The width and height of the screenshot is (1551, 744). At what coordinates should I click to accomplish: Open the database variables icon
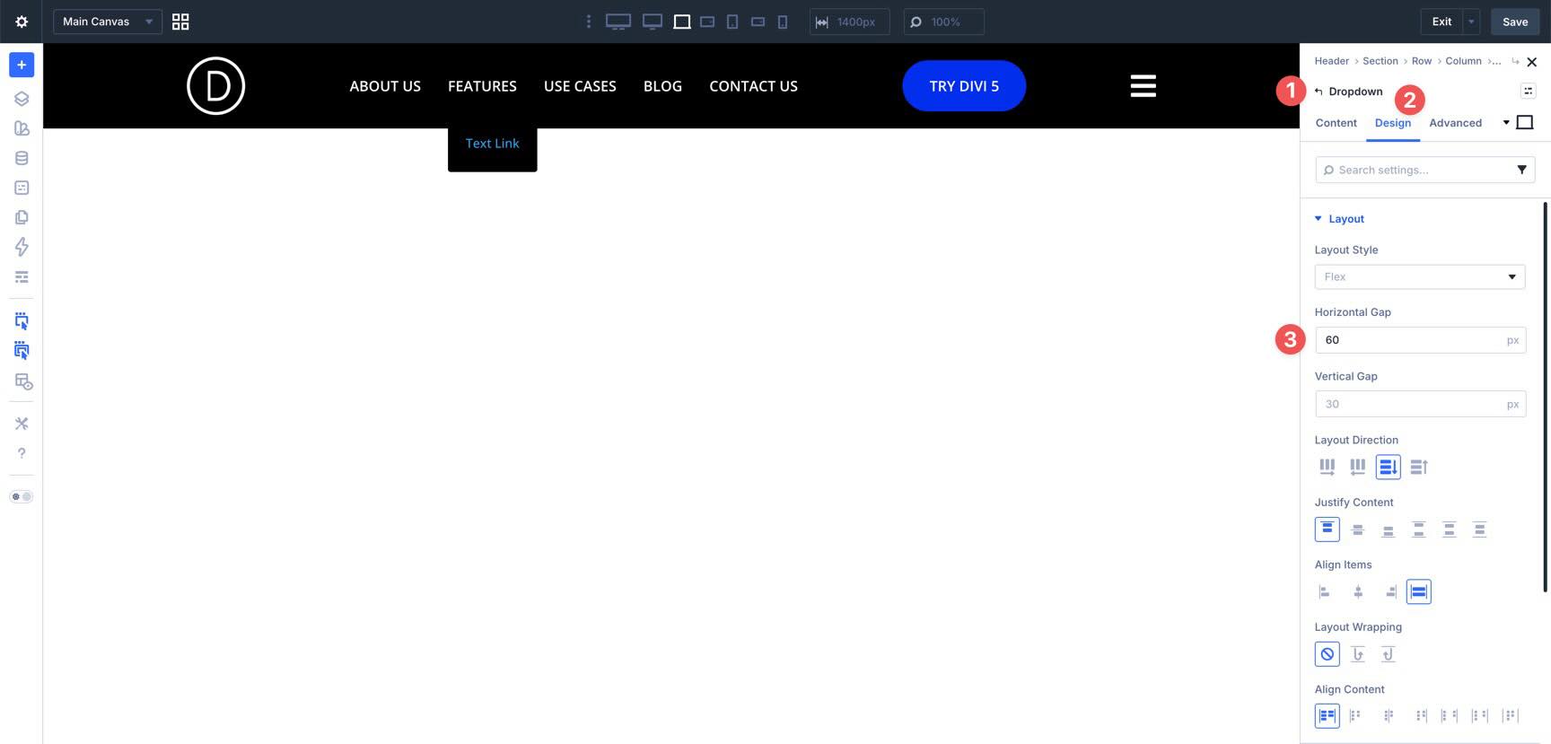coord(22,158)
